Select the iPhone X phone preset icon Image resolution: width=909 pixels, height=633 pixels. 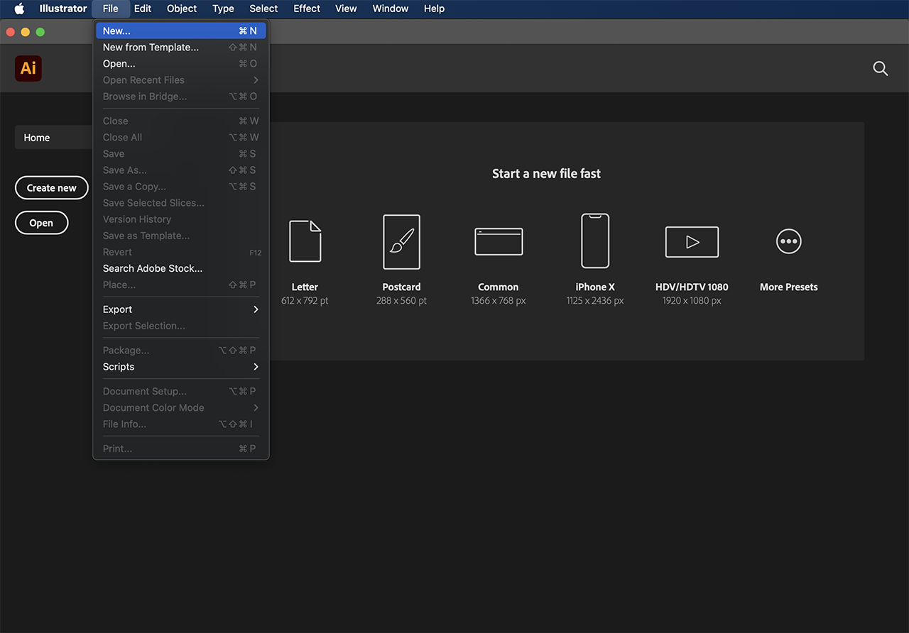pos(595,241)
